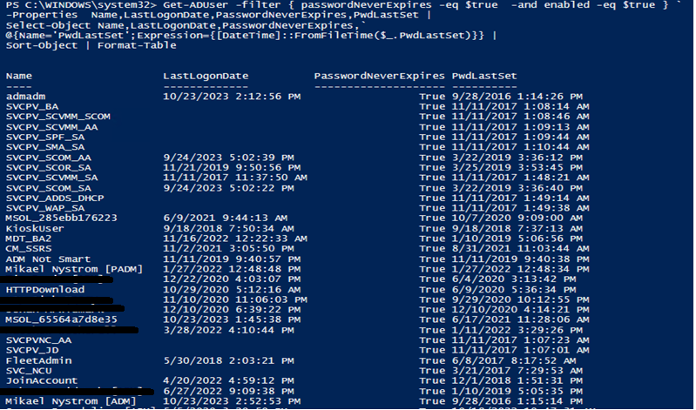Select the admadm user name

click(25, 96)
